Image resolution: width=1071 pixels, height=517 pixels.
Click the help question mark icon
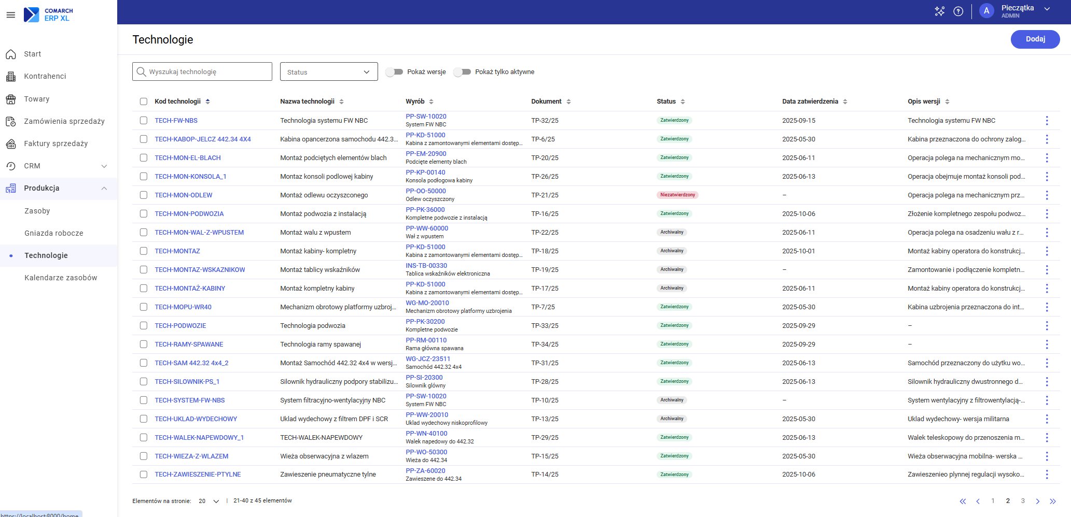[x=958, y=11]
